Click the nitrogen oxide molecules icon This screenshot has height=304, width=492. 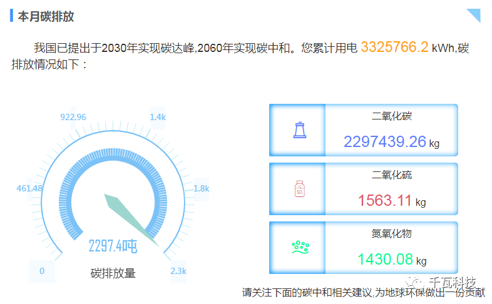300,247
